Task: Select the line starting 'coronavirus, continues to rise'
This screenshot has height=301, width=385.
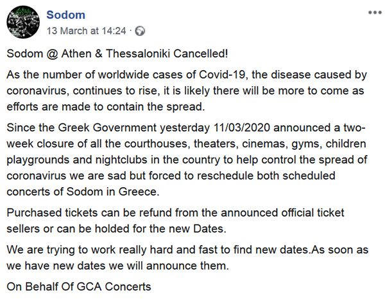Action: 185,91
